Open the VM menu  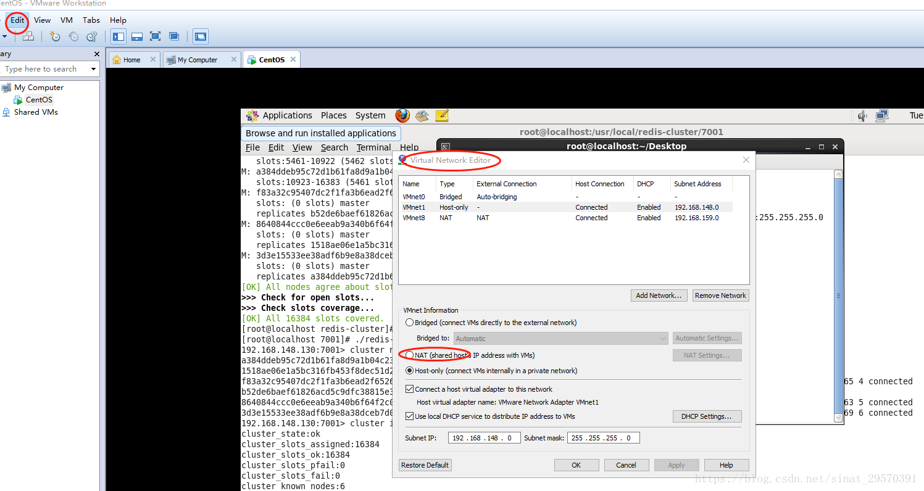[67, 20]
